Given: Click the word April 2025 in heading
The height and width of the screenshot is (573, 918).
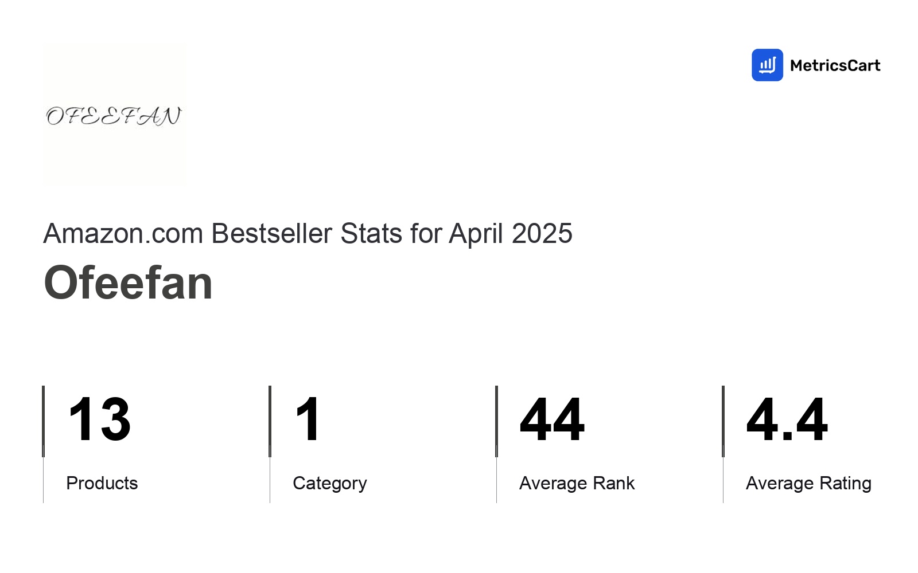Looking at the screenshot, I should point(511,233).
